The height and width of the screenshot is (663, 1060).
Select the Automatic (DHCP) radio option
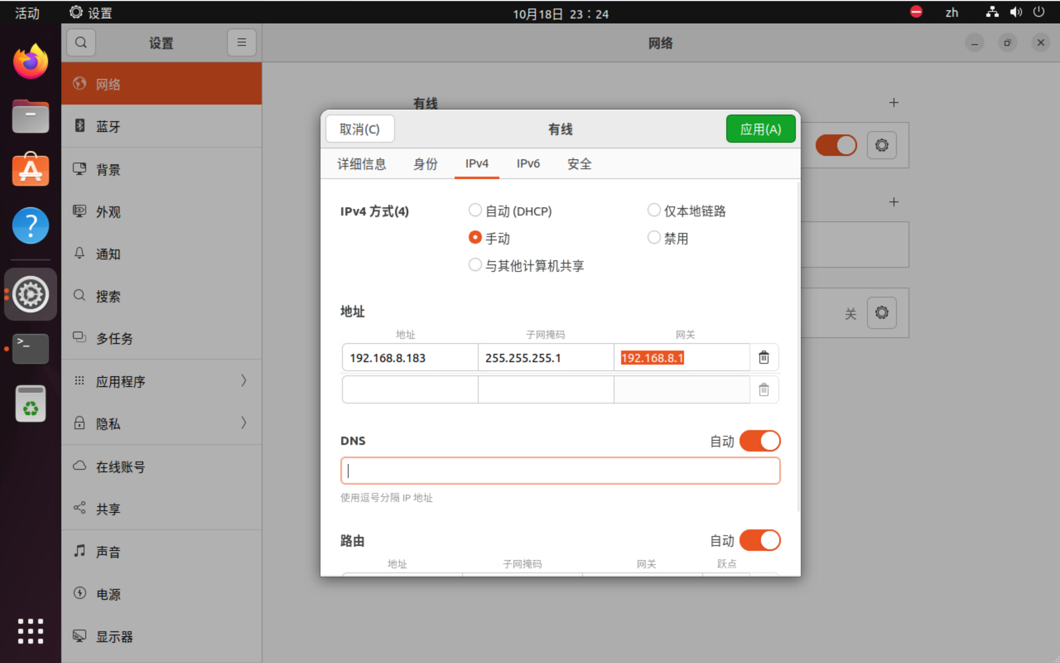point(475,210)
